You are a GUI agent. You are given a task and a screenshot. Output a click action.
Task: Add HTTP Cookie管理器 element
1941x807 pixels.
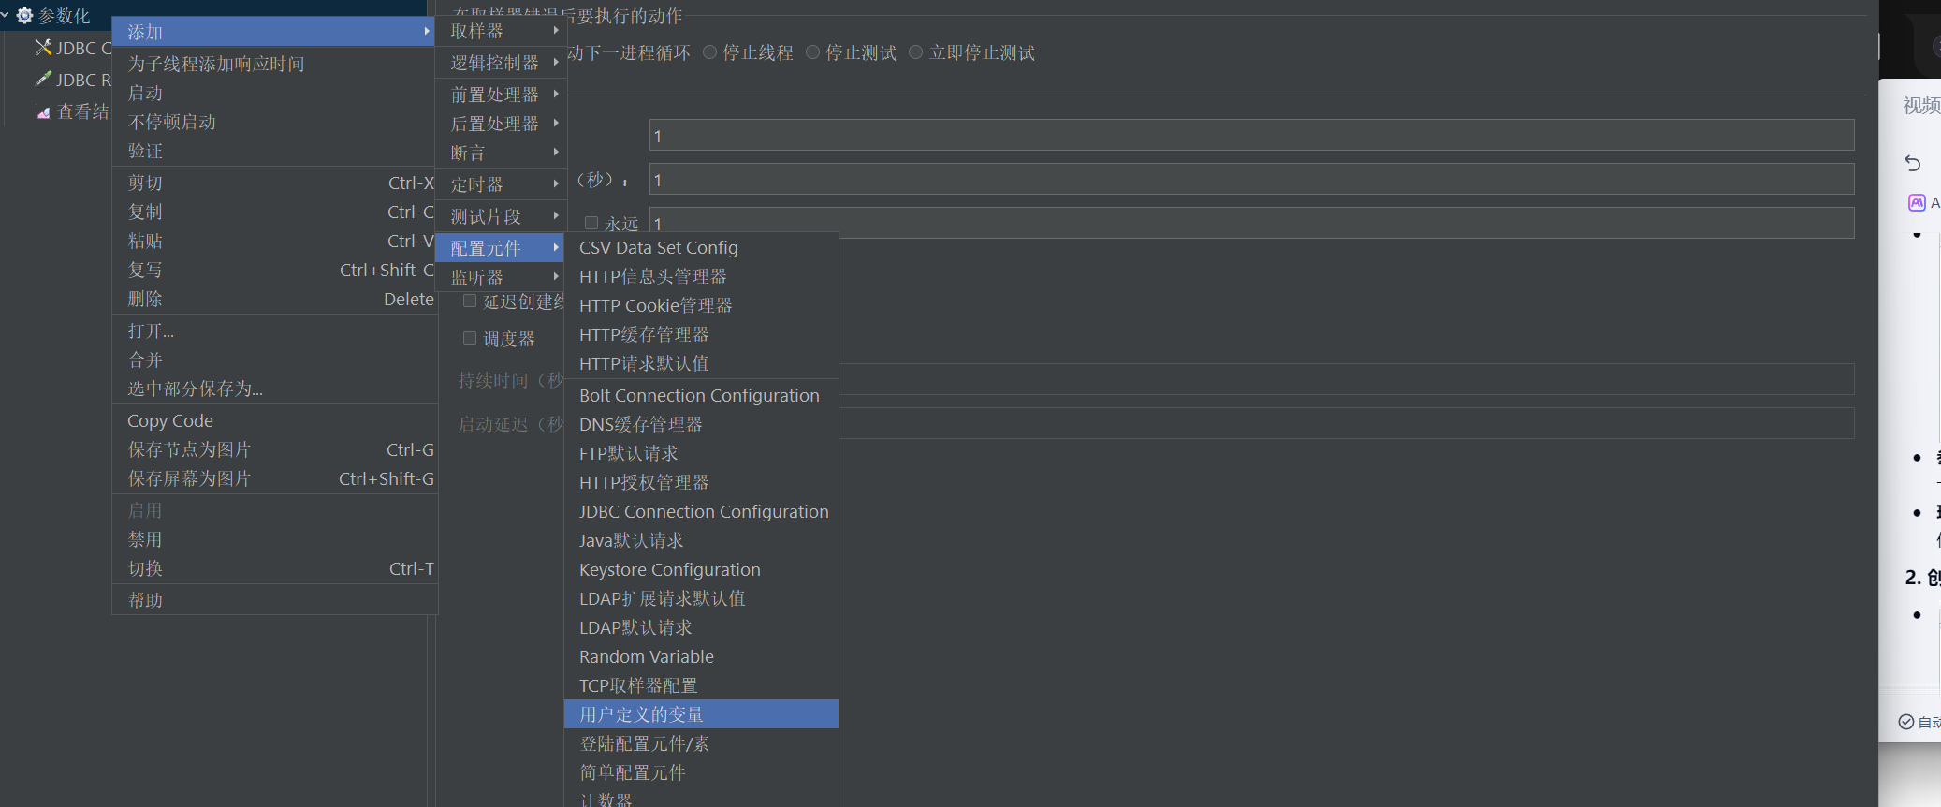tap(701, 305)
